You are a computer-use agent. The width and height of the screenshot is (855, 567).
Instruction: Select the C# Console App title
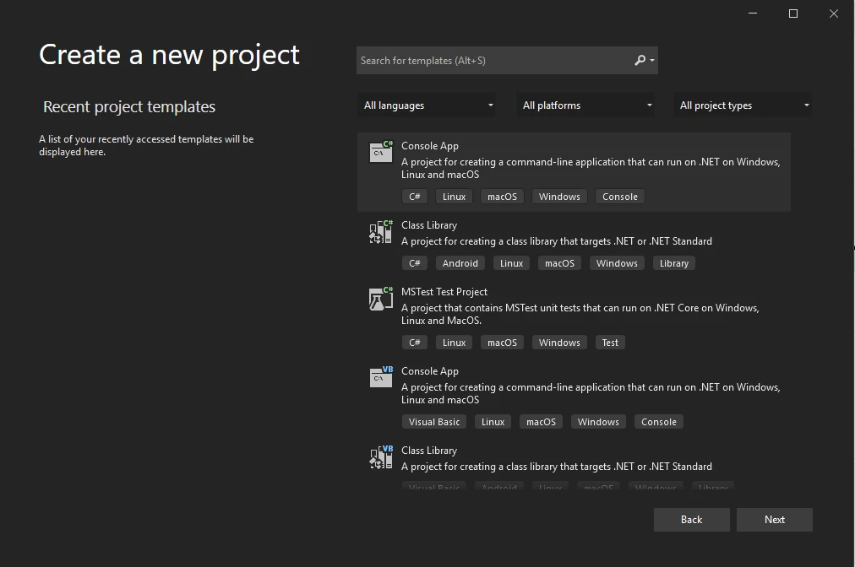pos(430,146)
